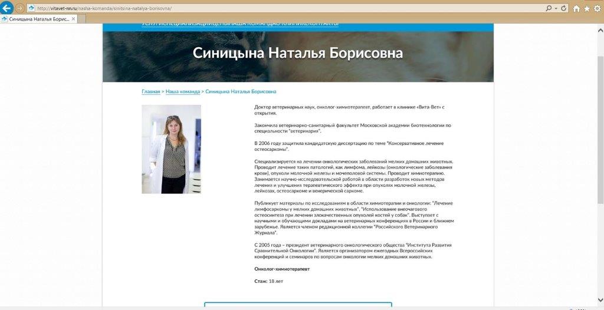
Task: Click the text Стаж: 18 лет
Action: (268, 281)
